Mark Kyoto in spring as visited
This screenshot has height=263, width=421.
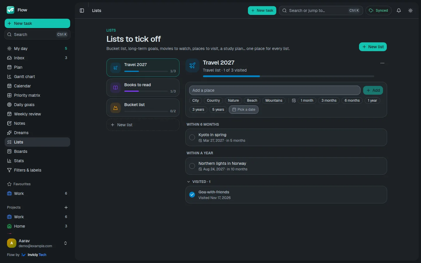click(192, 137)
